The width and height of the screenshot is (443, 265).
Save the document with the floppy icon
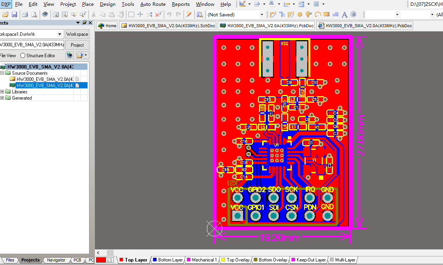click(x=14, y=14)
